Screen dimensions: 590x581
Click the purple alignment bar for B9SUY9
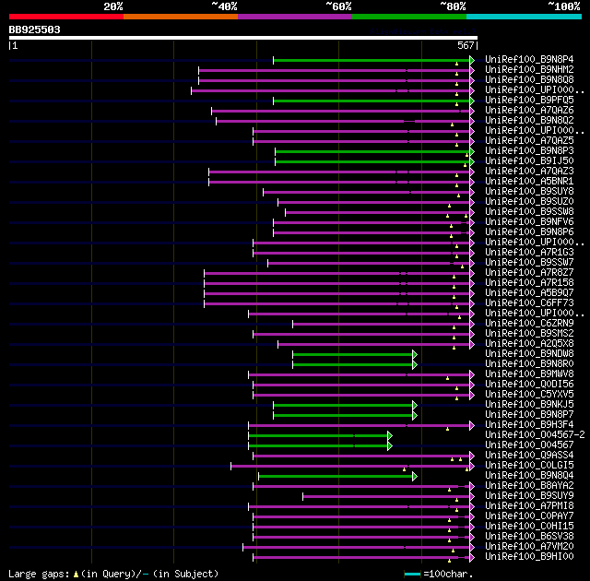386,497
